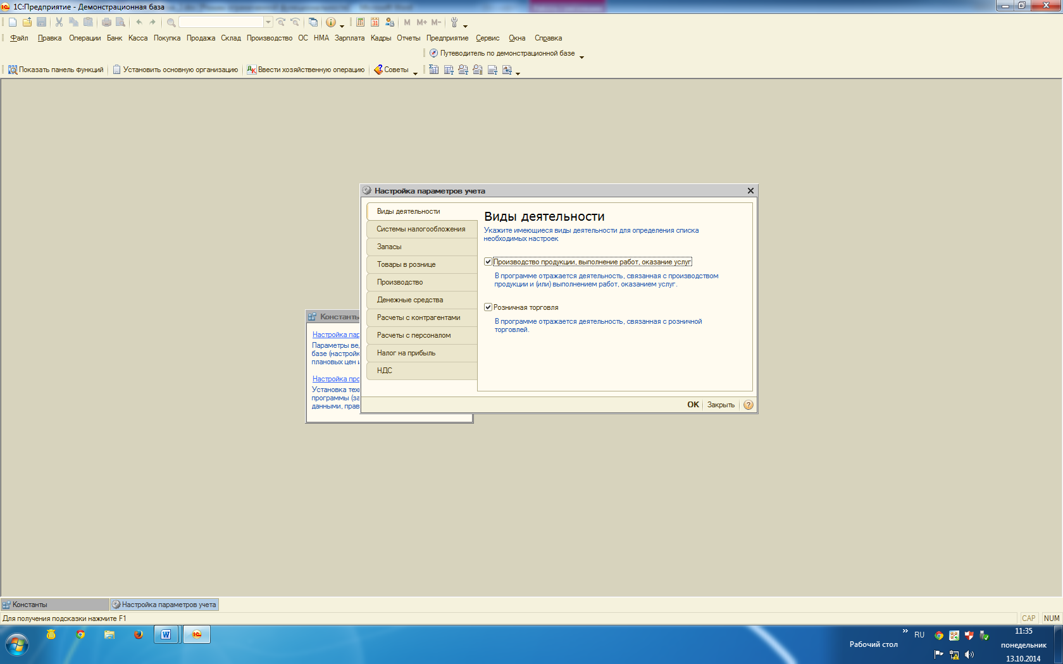This screenshot has width=1063, height=664.
Task: Open the Сервис menu
Action: 488,38
